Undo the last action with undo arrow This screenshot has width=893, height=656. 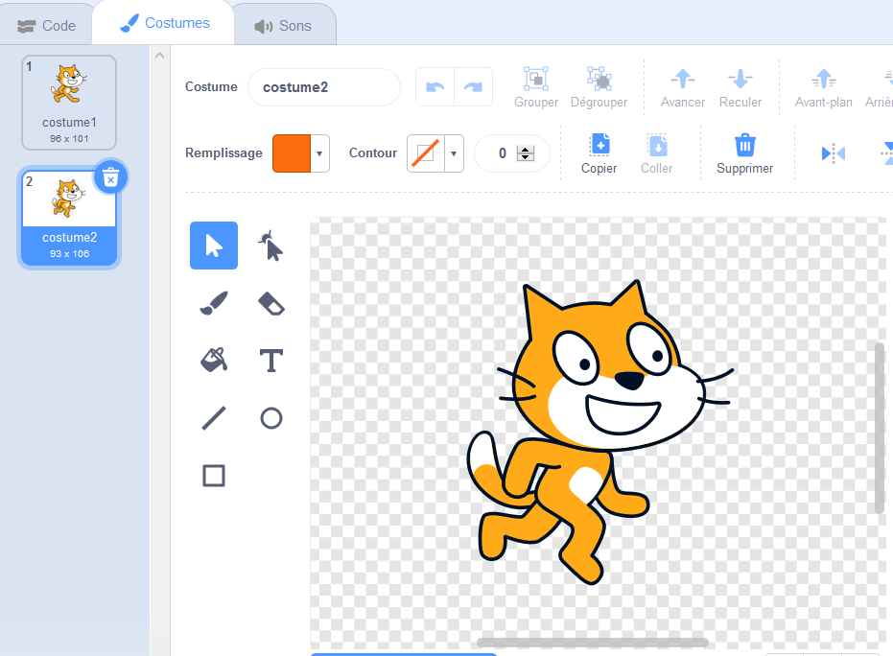(435, 87)
